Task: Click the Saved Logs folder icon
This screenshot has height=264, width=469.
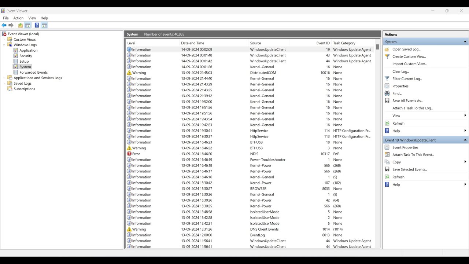Action: click(x=10, y=83)
